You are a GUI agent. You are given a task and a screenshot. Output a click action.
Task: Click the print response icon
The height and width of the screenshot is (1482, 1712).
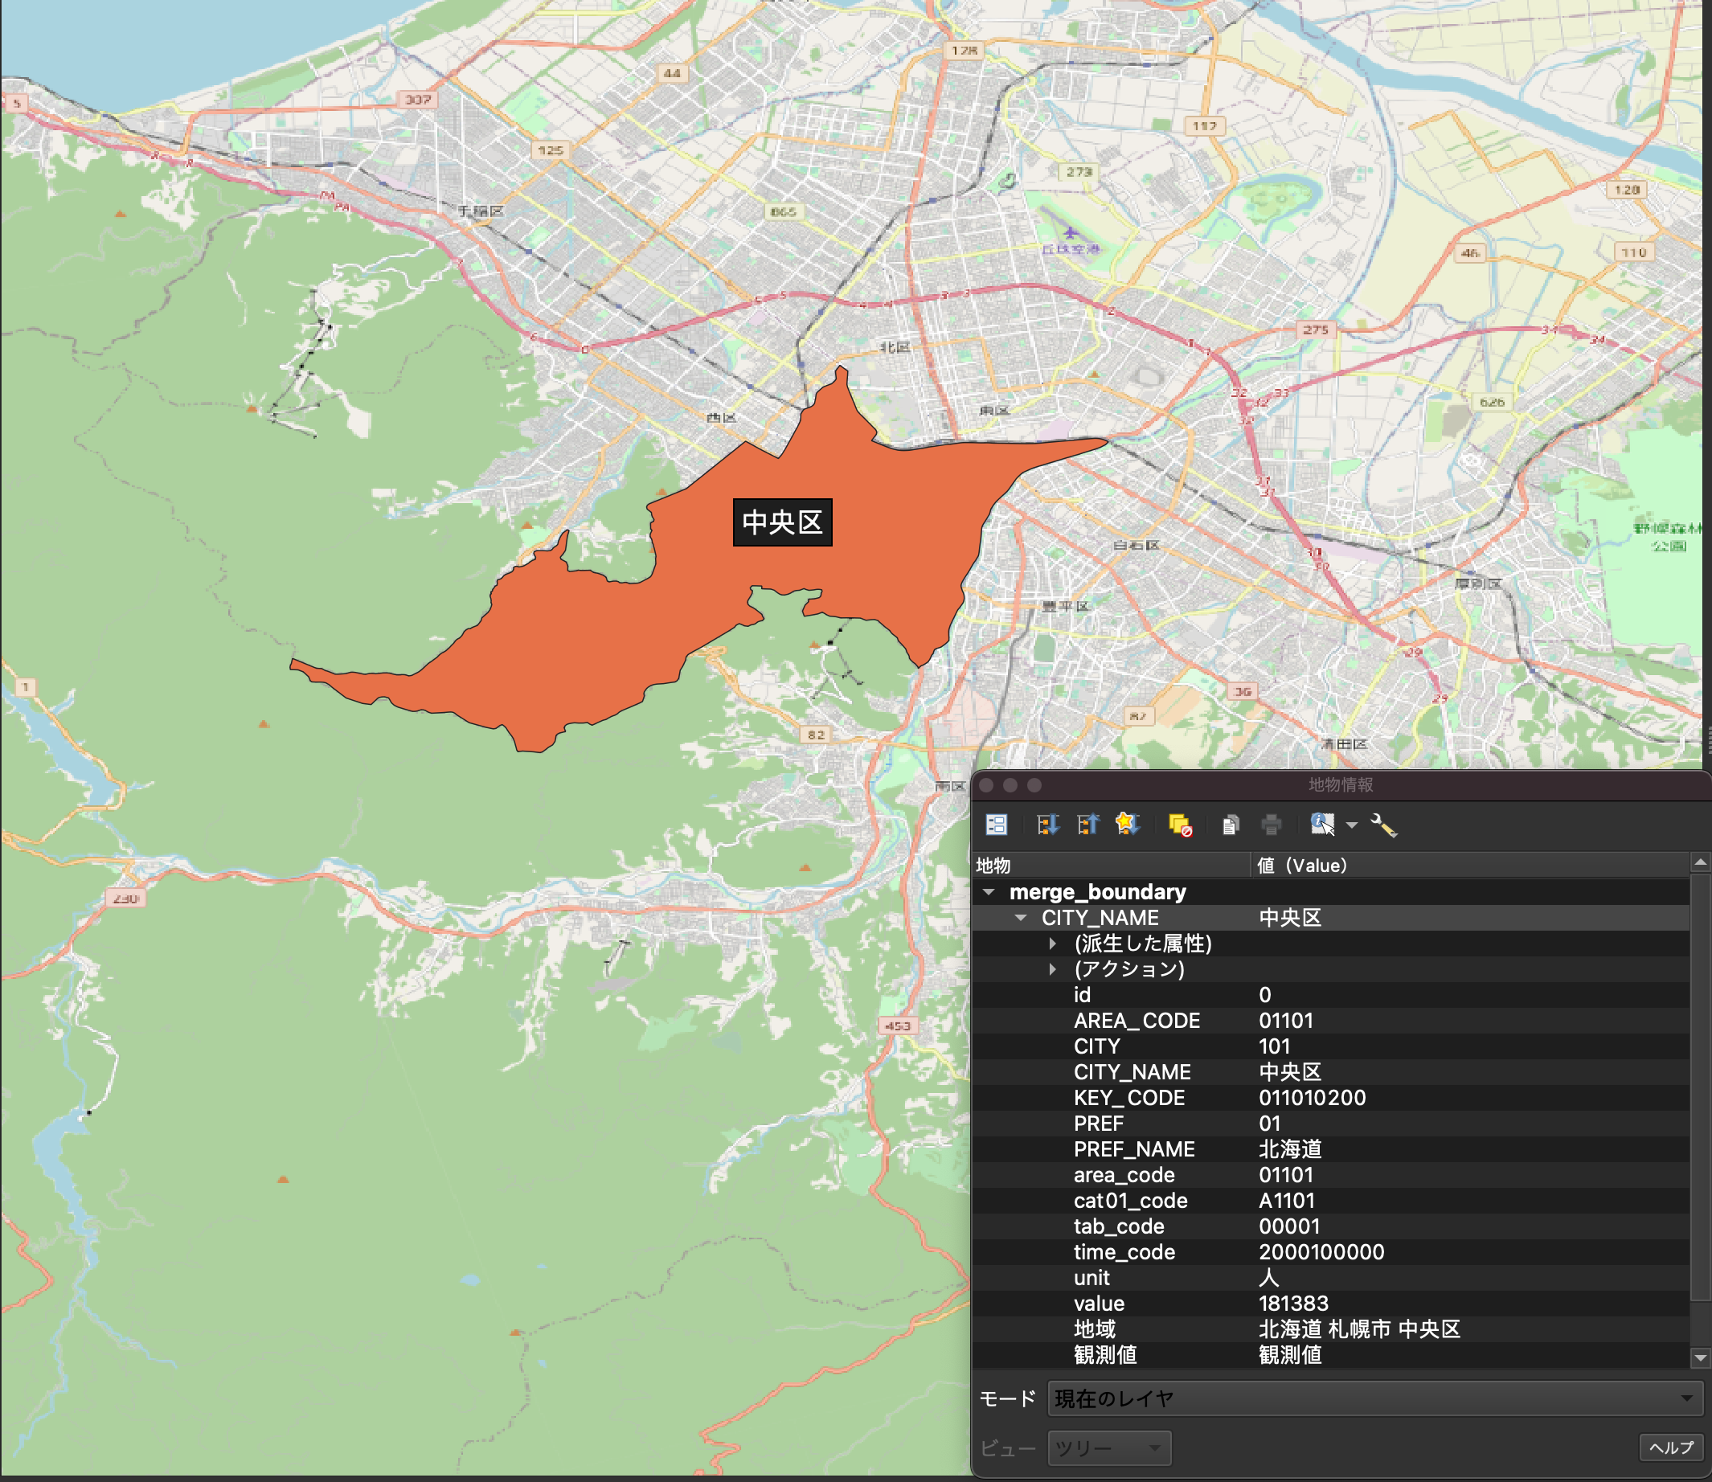tap(1272, 825)
